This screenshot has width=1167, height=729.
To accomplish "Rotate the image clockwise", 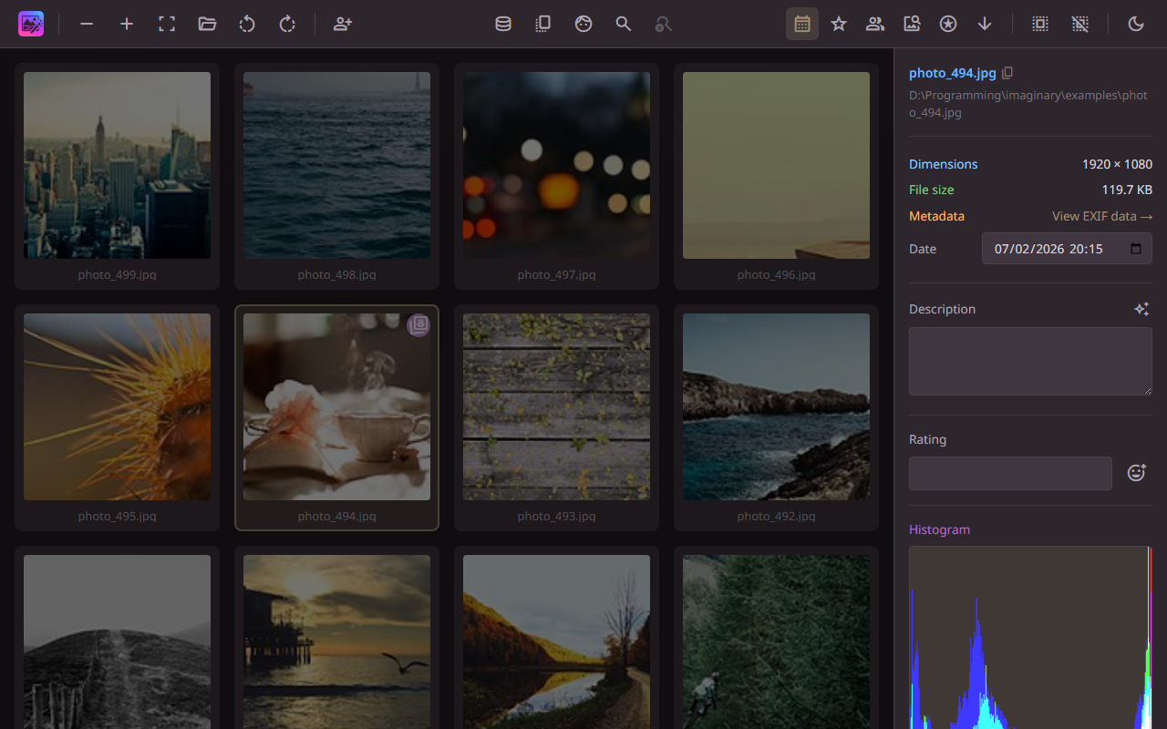I will [287, 24].
